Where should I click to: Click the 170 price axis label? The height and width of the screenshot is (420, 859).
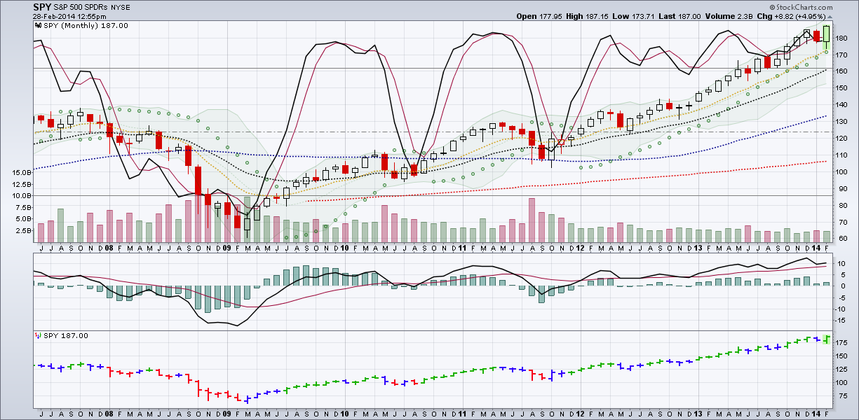point(843,55)
